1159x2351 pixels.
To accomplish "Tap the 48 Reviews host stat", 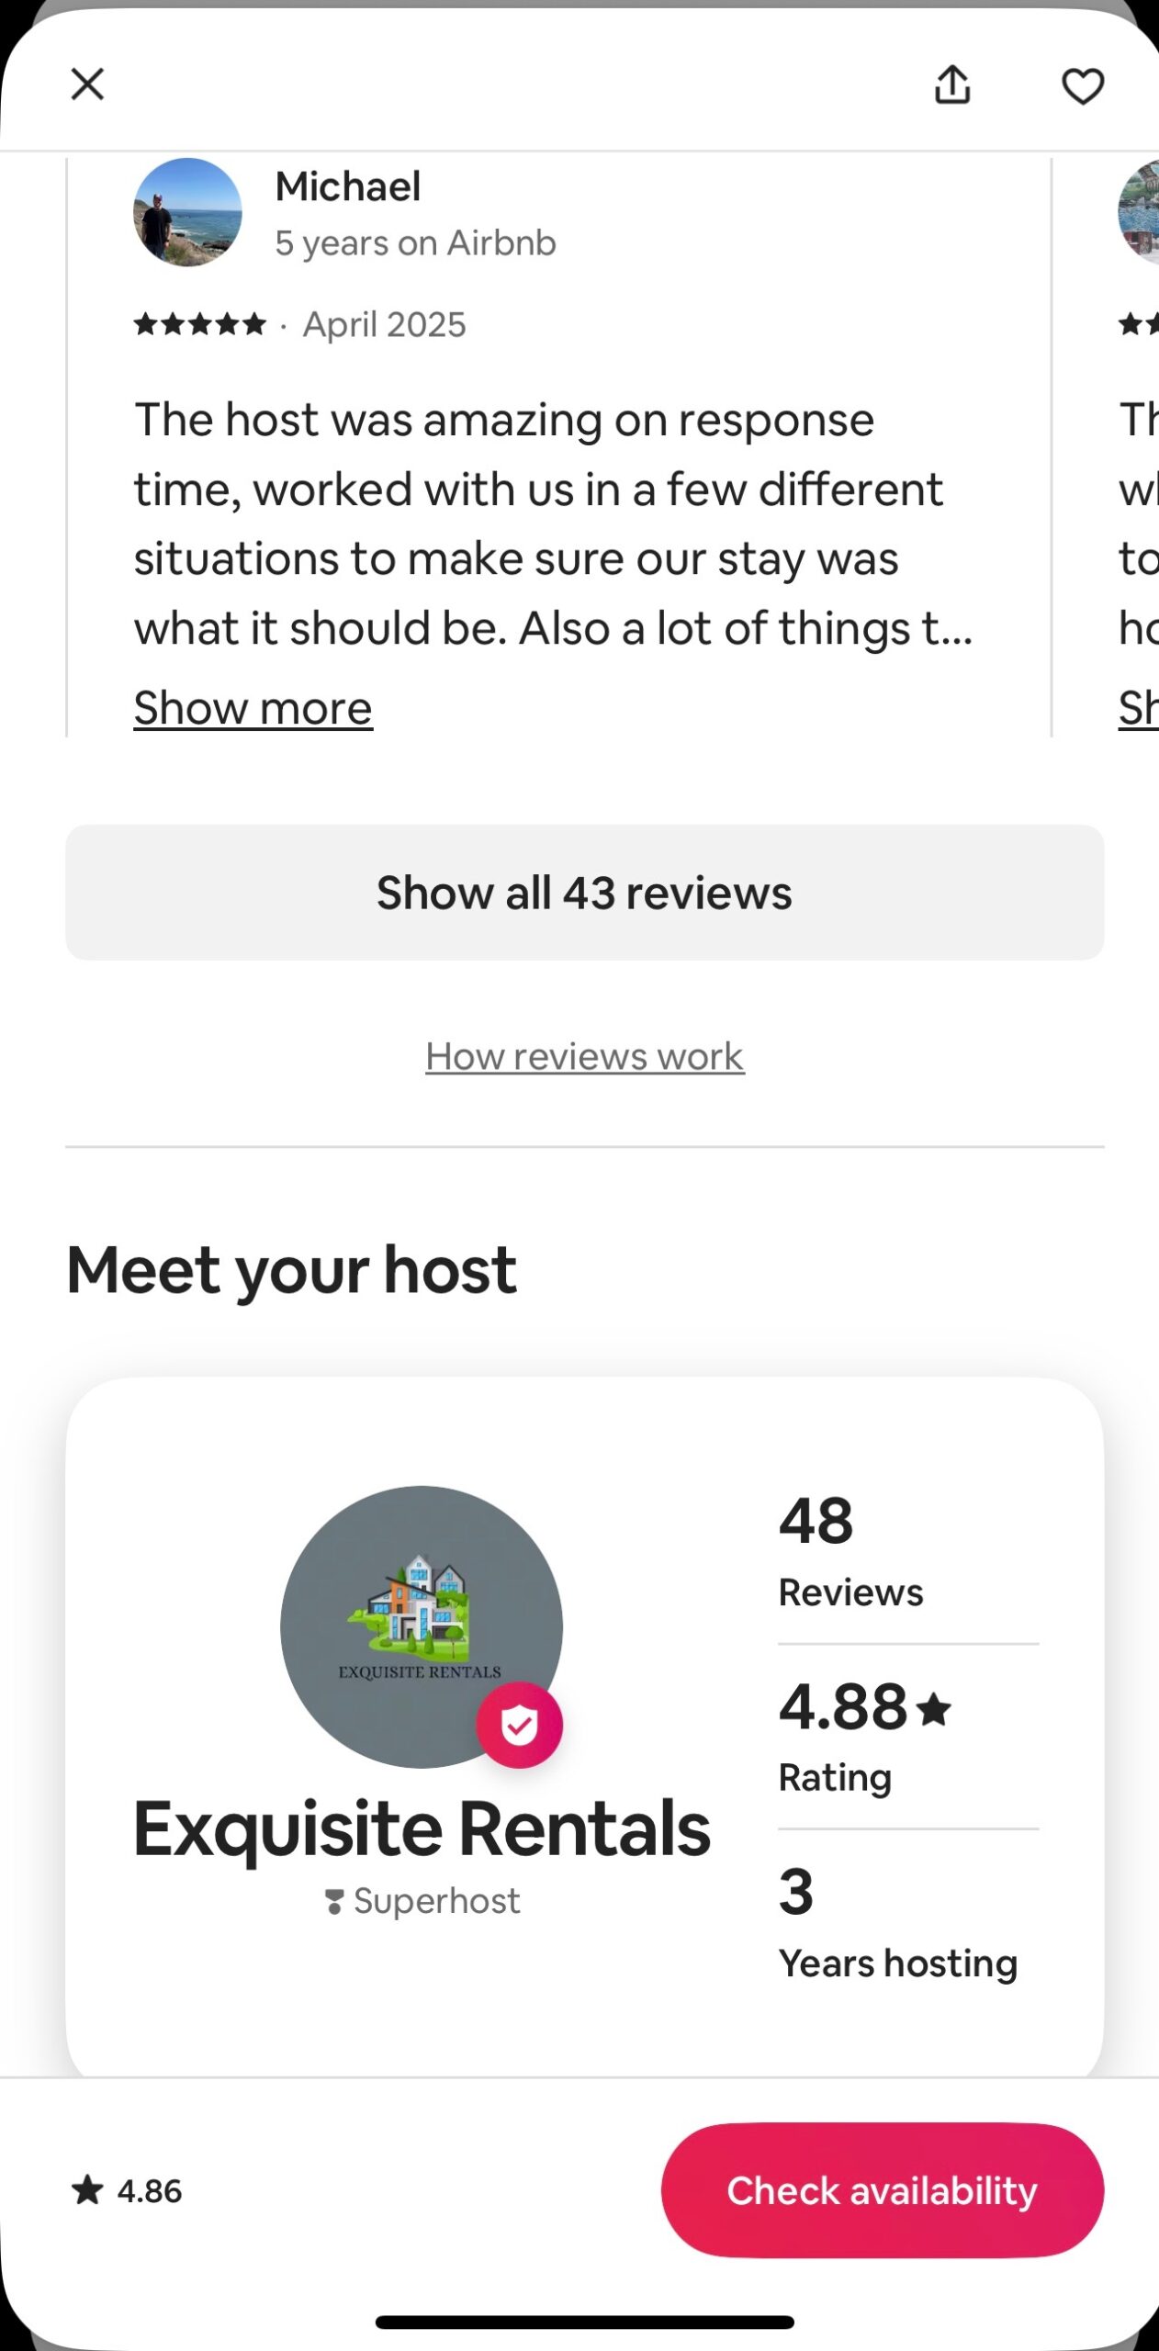I will click(x=850, y=1550).
